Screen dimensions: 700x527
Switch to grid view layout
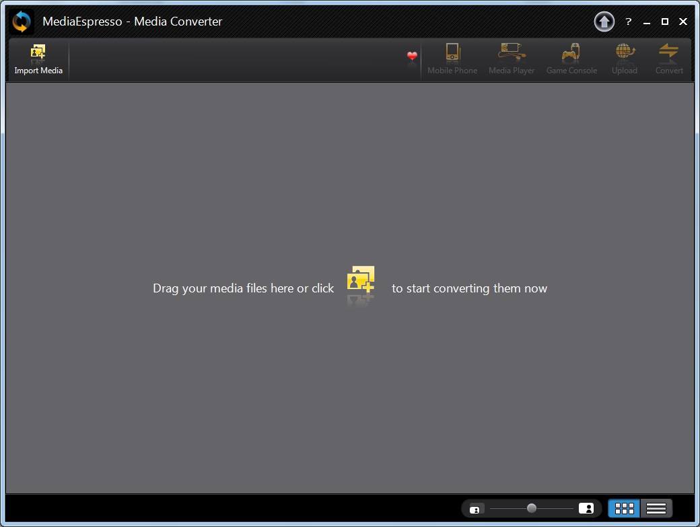(x=623, y=508)
